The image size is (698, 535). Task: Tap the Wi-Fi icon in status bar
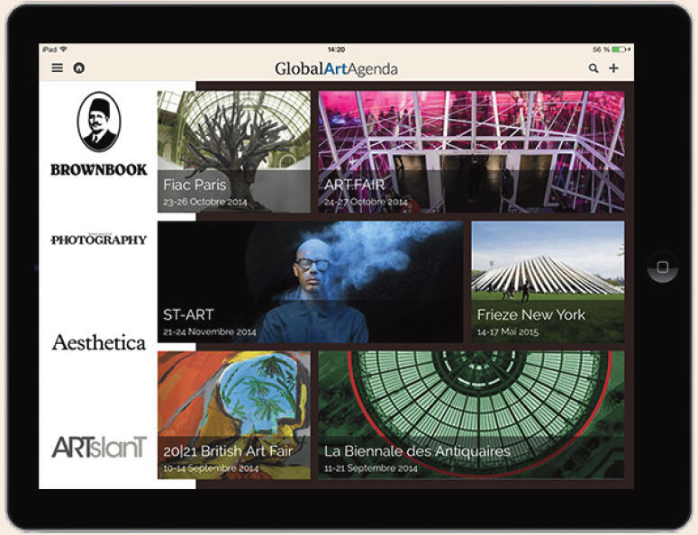pos(64,50)
